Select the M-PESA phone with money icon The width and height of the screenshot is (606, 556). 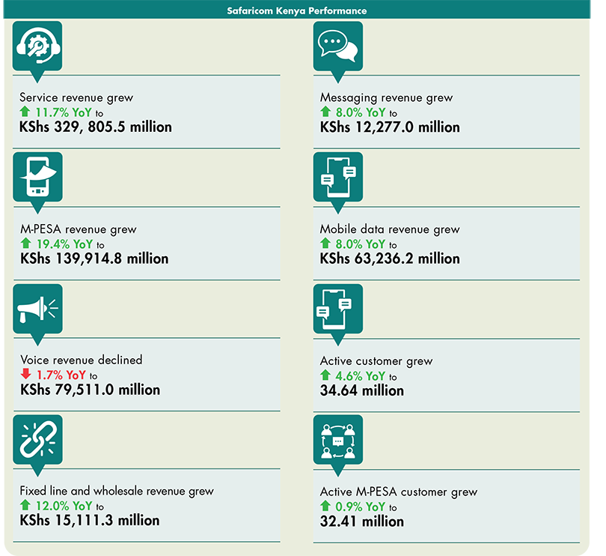[x=38, y=177]
